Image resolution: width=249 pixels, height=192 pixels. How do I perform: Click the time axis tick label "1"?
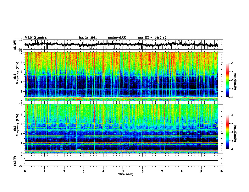click(x=44, y=171)
